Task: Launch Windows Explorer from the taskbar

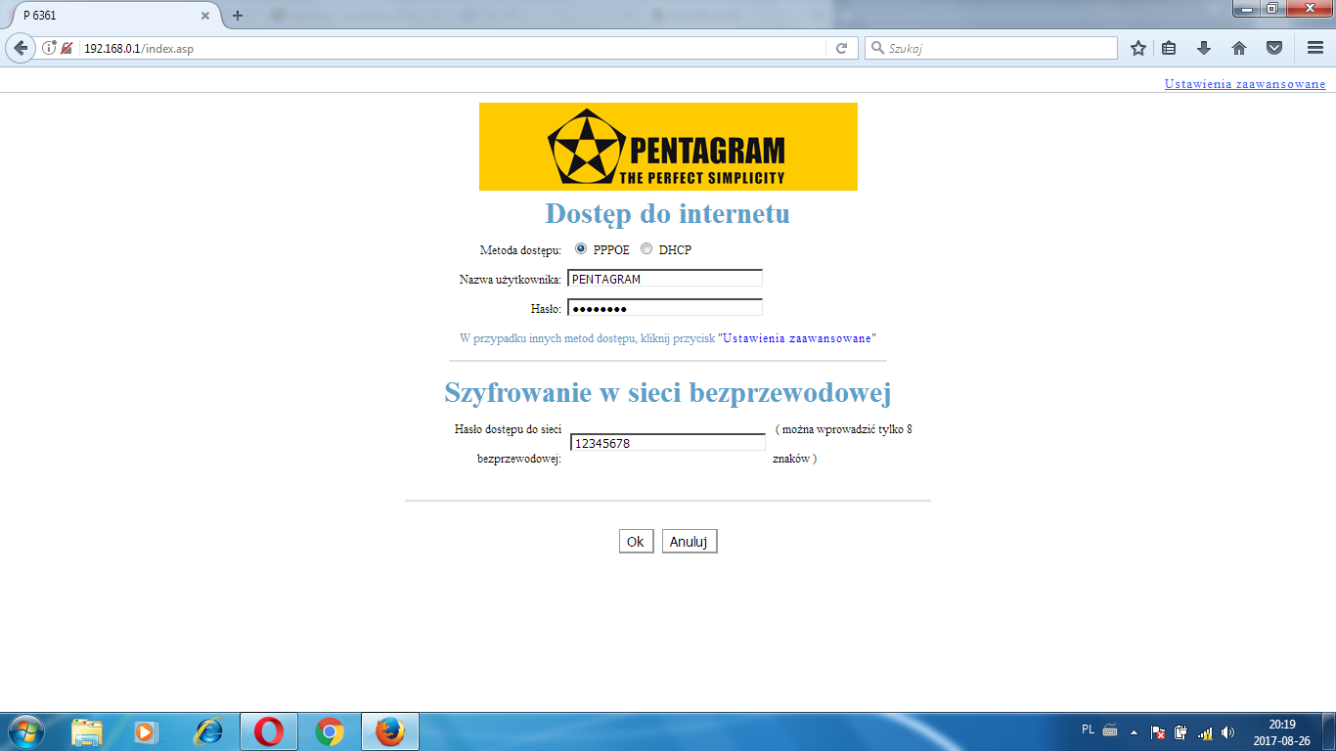Action: tap(87, 731)
